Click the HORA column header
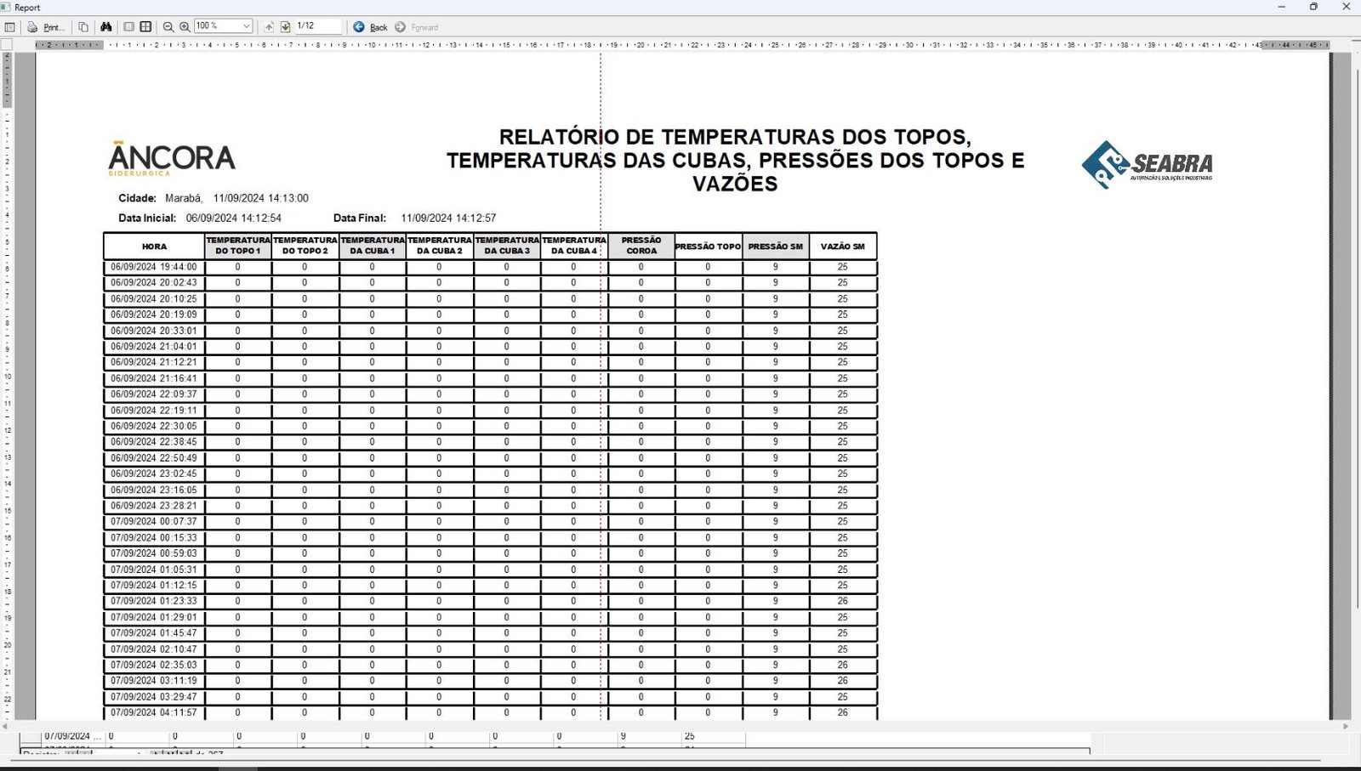This screenshot has height=771, width=1361. click(x=154, y=247)
